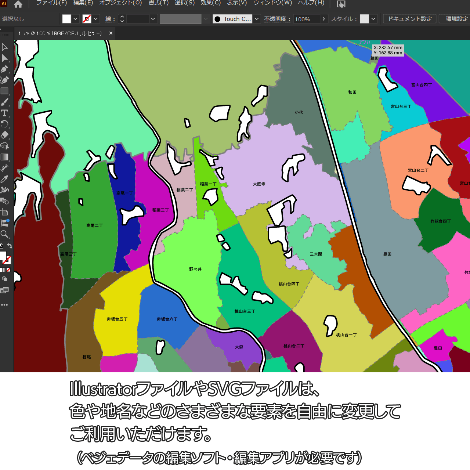Open the 効果(C) menu

coord(211,3)
